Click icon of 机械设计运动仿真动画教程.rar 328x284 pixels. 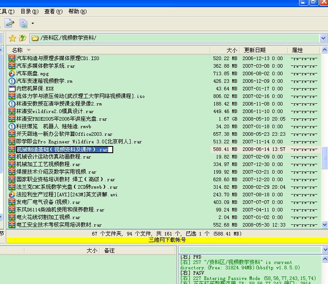click(12, 157)
